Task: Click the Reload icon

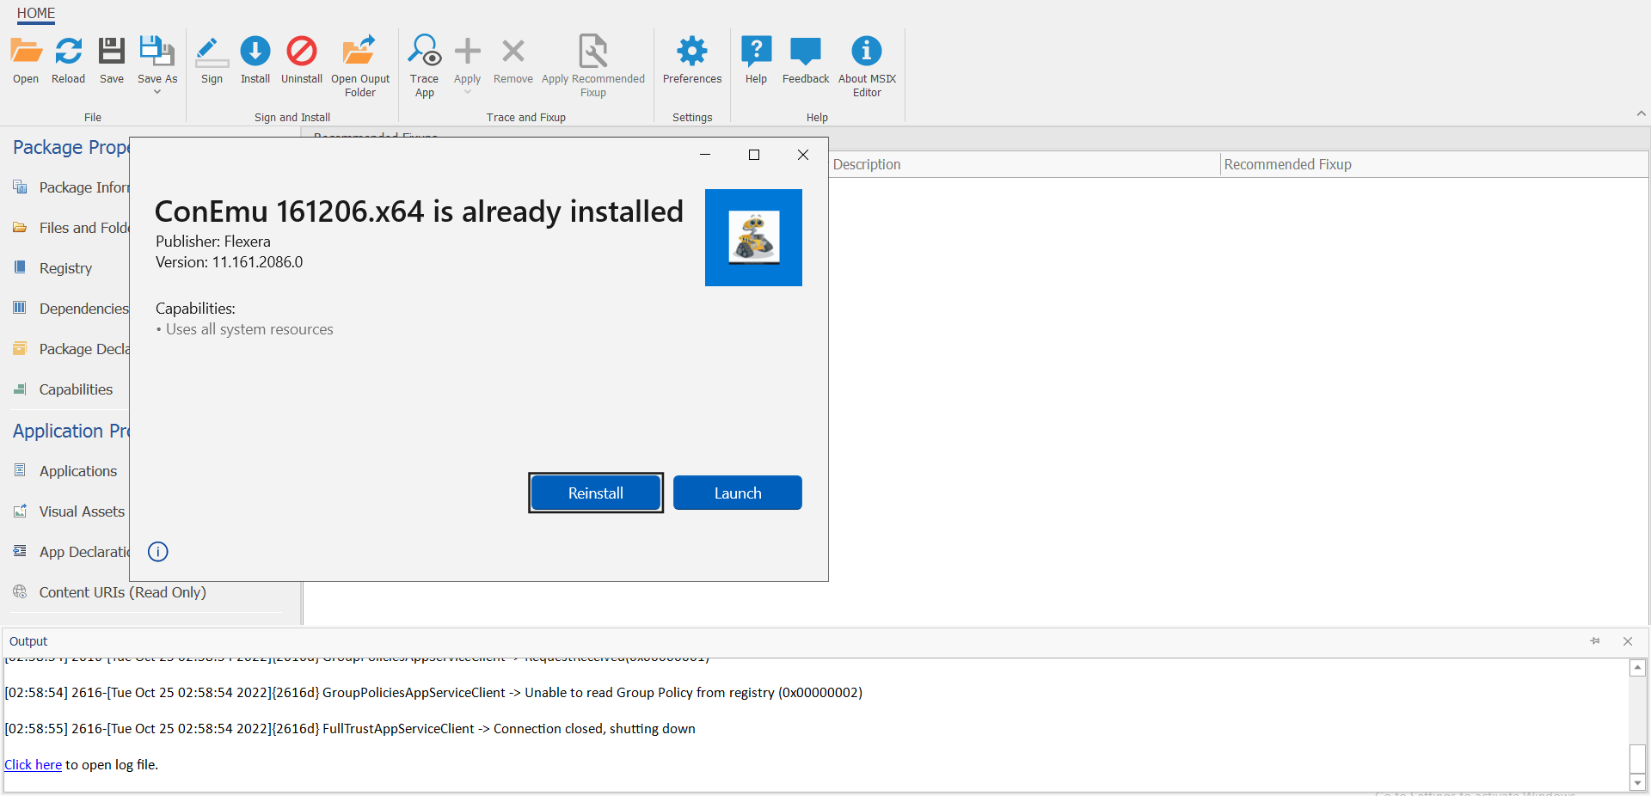Action: click(x=69, y=52)
